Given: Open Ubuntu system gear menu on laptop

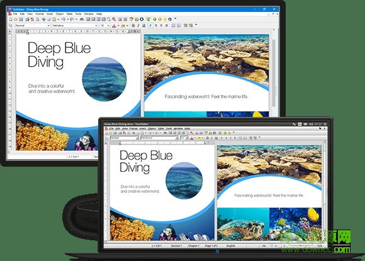Looking at the screenshot, I should tap(325, 125).
